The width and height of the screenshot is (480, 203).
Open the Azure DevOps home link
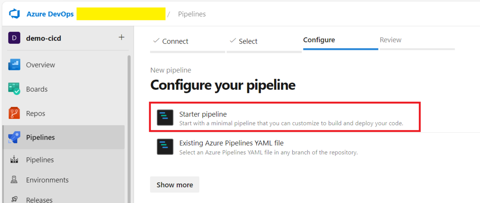(50, 14)
